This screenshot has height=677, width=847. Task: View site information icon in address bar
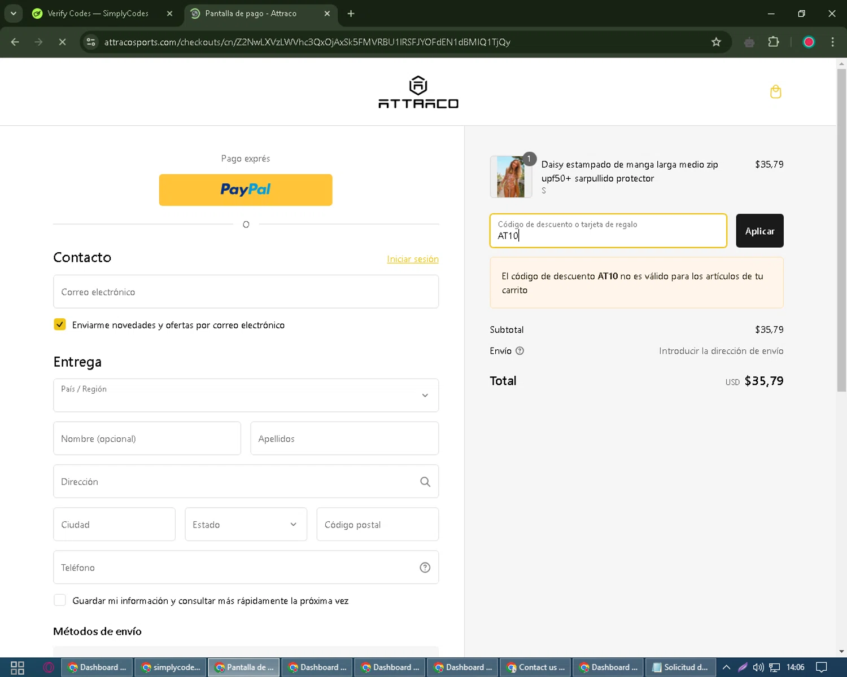(x=91, y=42)
